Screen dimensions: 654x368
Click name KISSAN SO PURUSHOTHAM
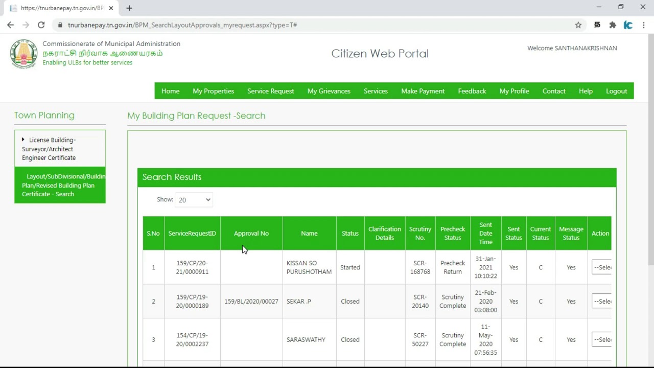tap(309, 267)
